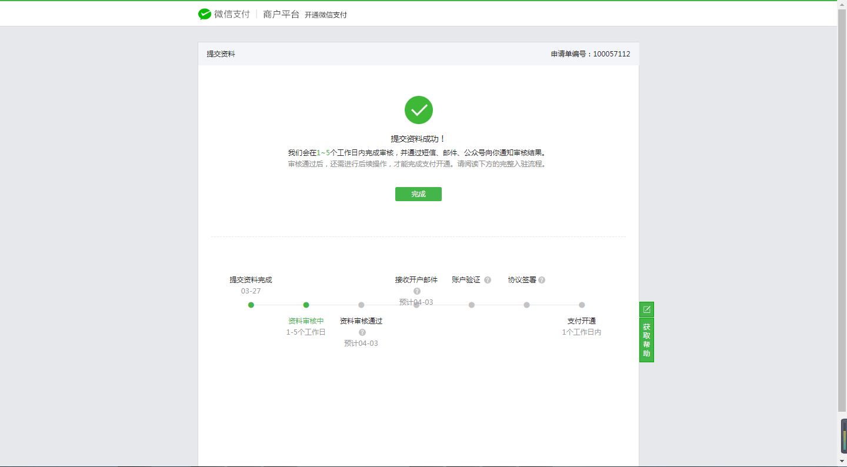Click green dot under 提交资料完成
Screen dimensions: 847x467
coord(251,305)
